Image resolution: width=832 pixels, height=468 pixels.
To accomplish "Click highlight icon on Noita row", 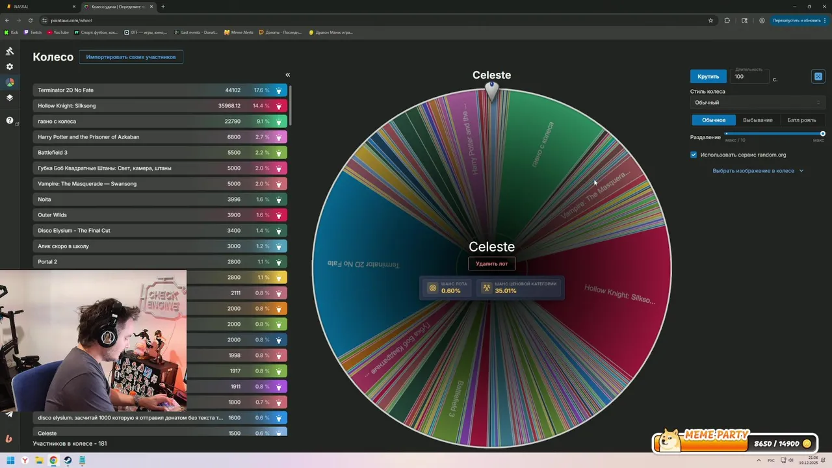I will point(279,200).
